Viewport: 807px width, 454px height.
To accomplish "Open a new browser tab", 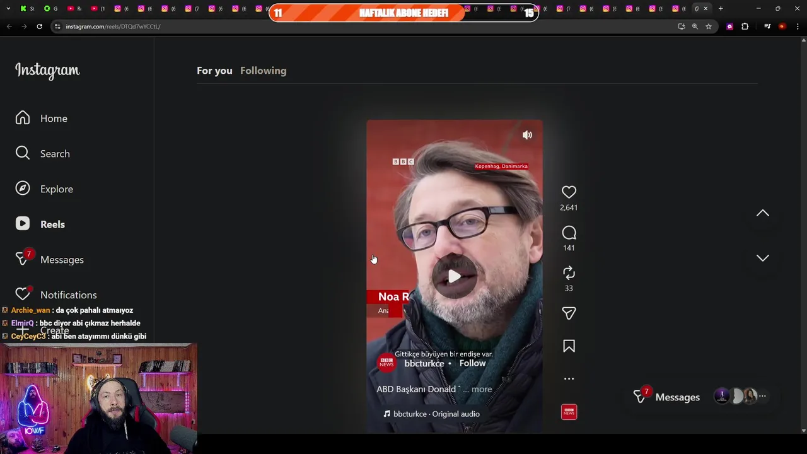I will point(721,9).
